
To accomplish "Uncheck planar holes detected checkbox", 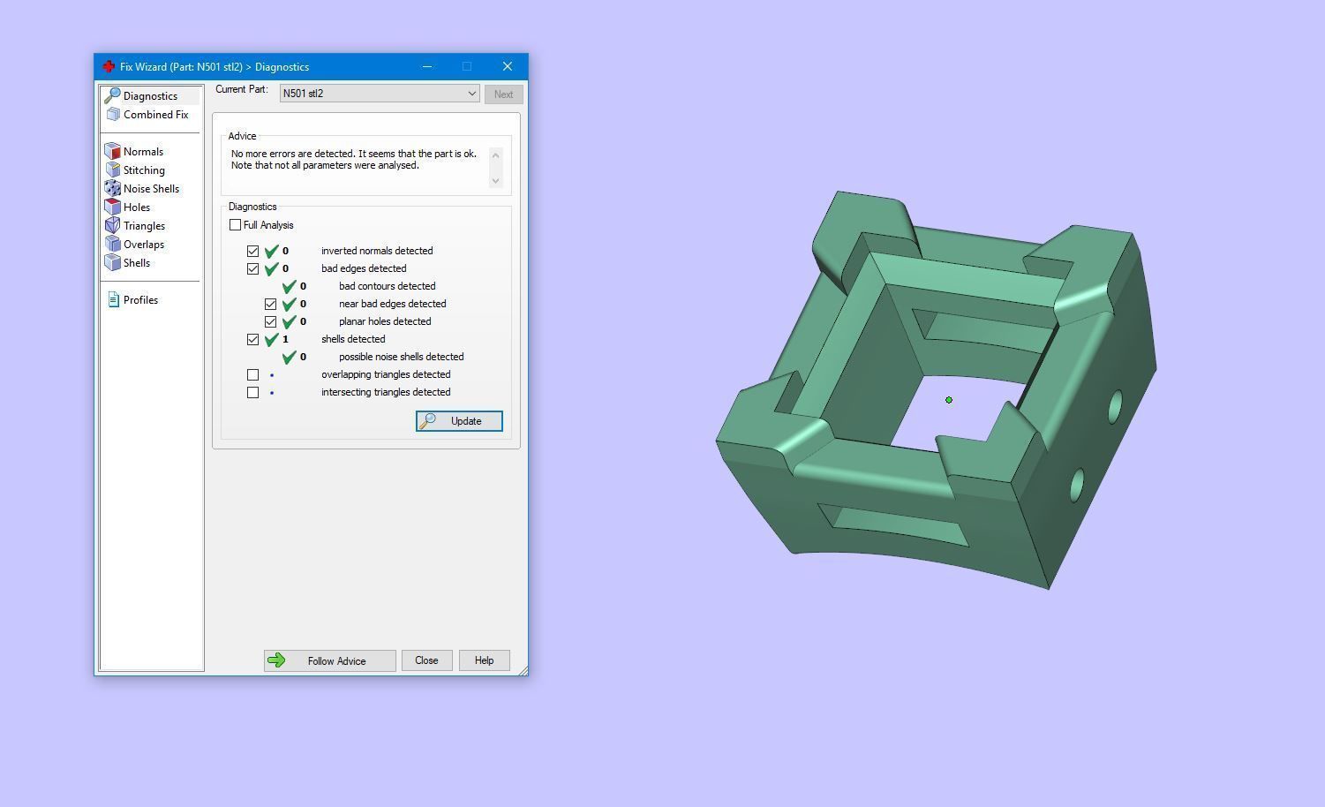I will [x=271, y=321].
